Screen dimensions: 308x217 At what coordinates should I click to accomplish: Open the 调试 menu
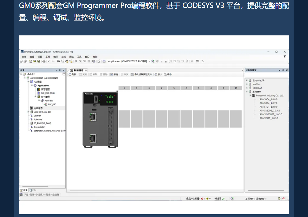click(71, 57)
